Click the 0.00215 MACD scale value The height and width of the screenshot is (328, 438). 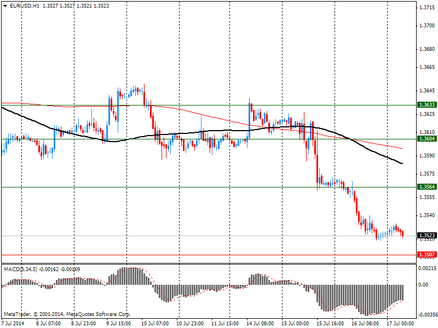[x=427, y=268]
